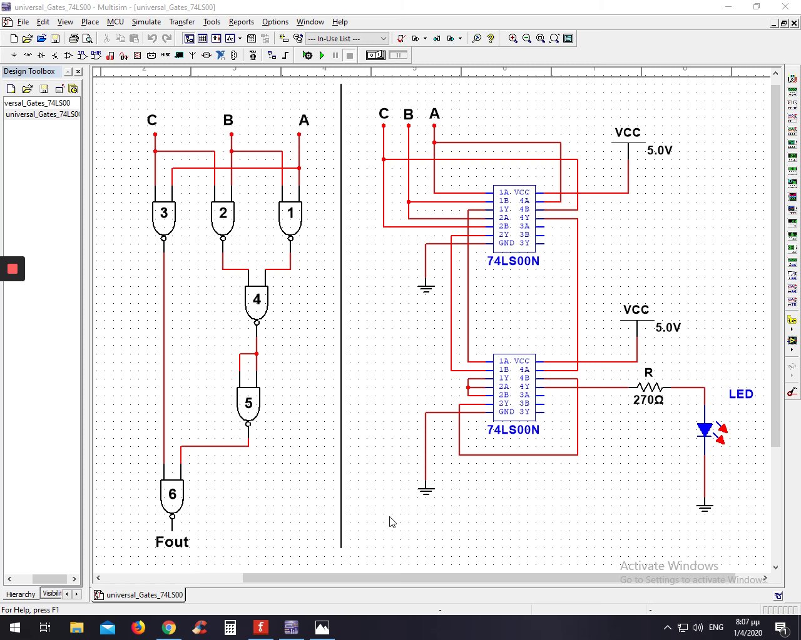Click the Design Toolbox open file icon

click(x=28, y=89)
